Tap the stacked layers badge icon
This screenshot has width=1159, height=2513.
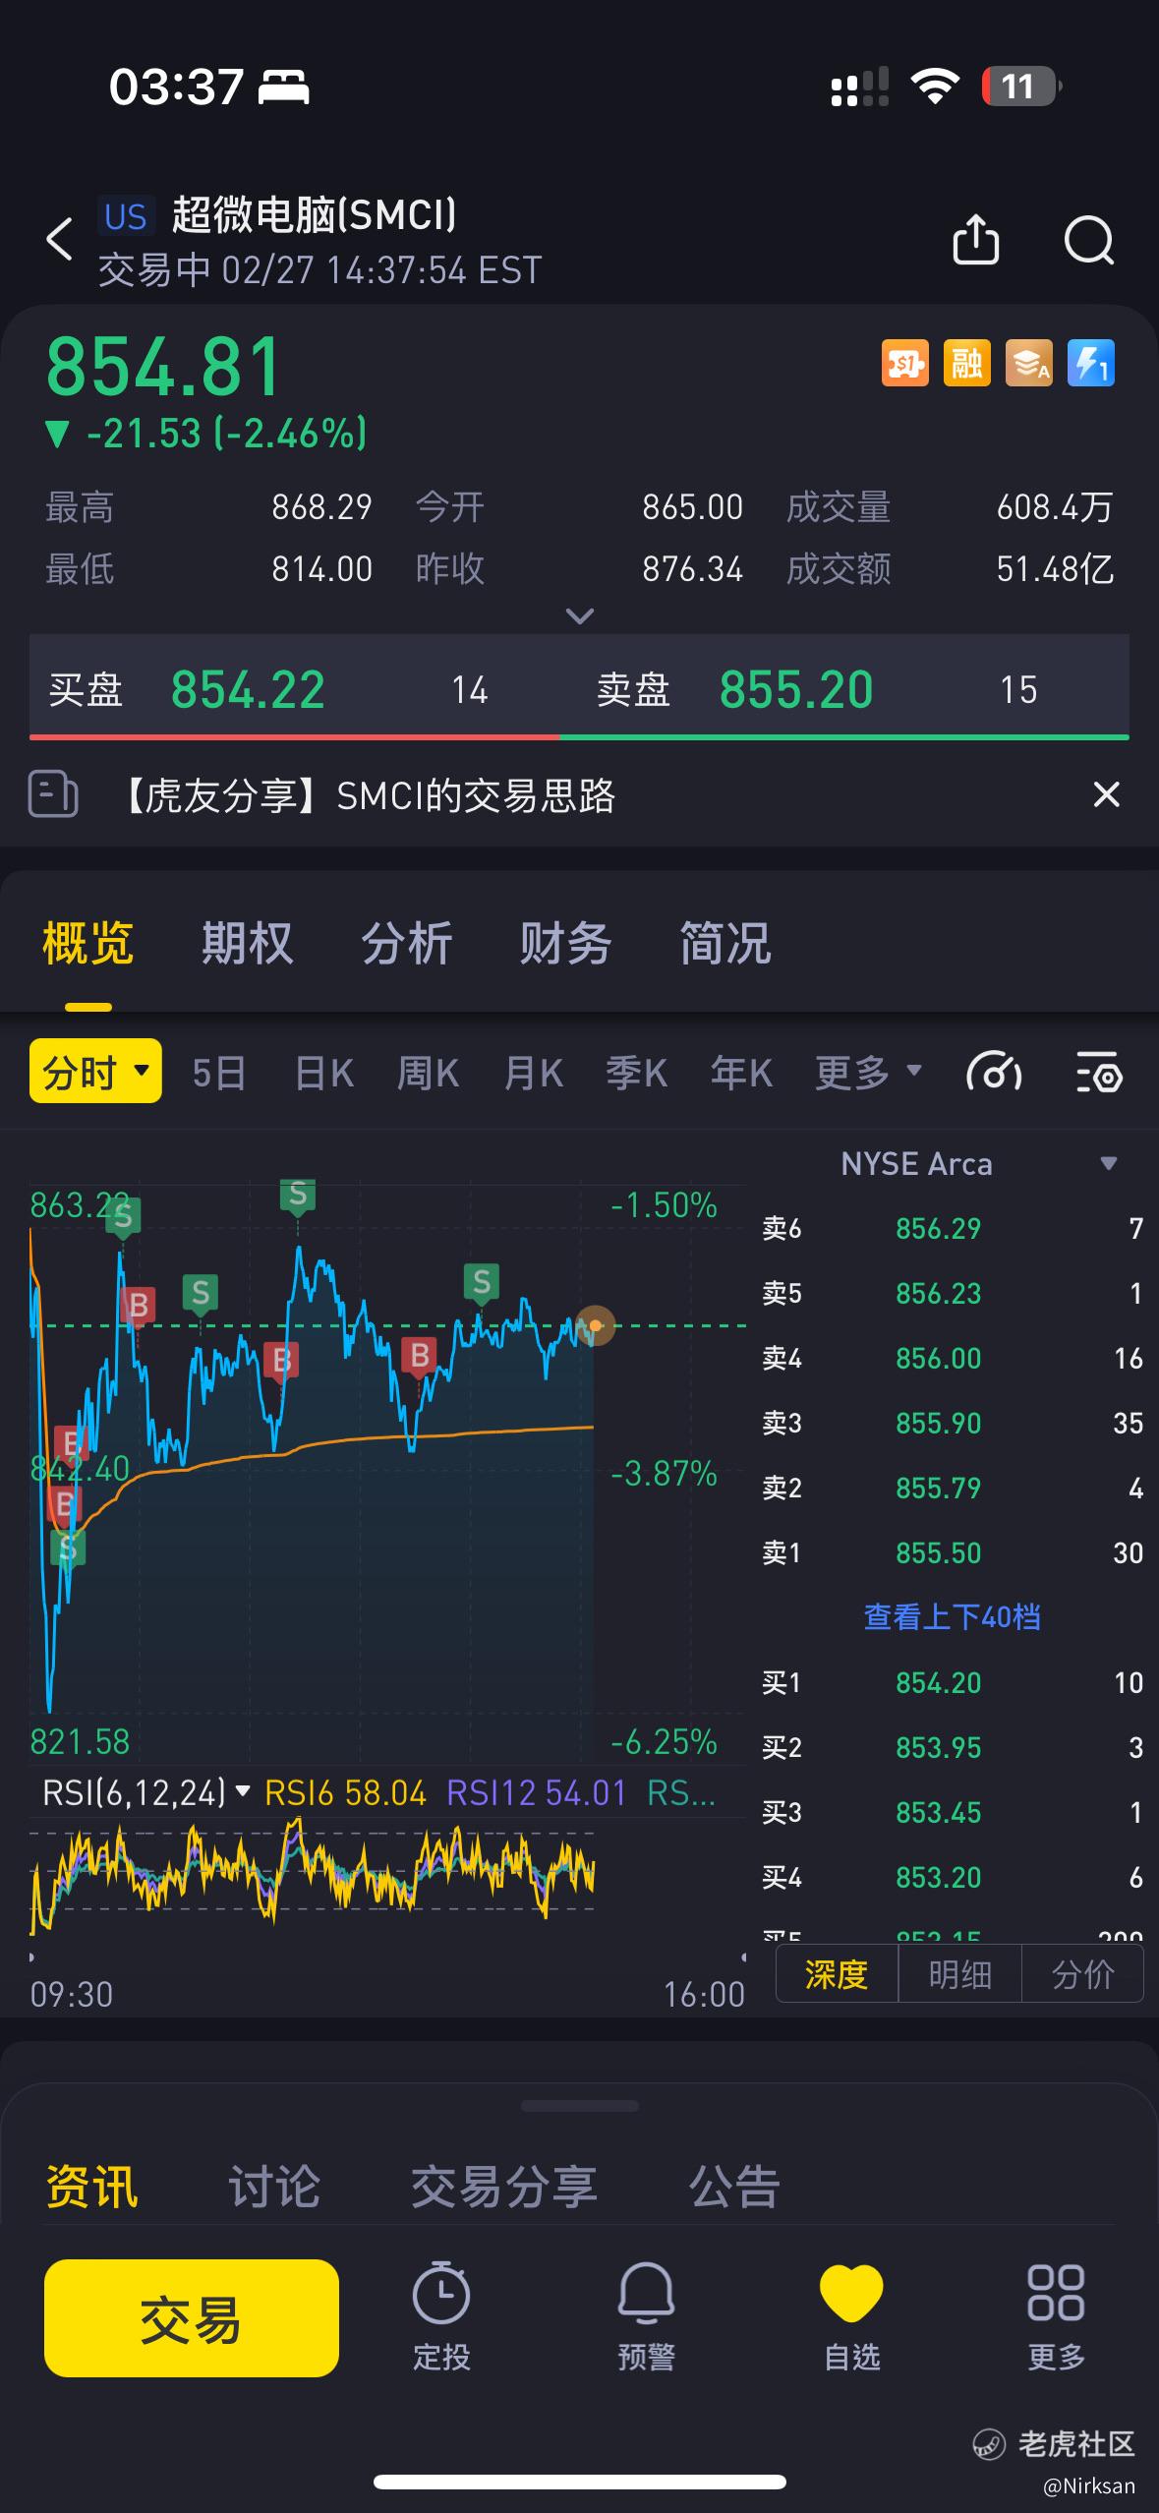(x=1029, y=364)
